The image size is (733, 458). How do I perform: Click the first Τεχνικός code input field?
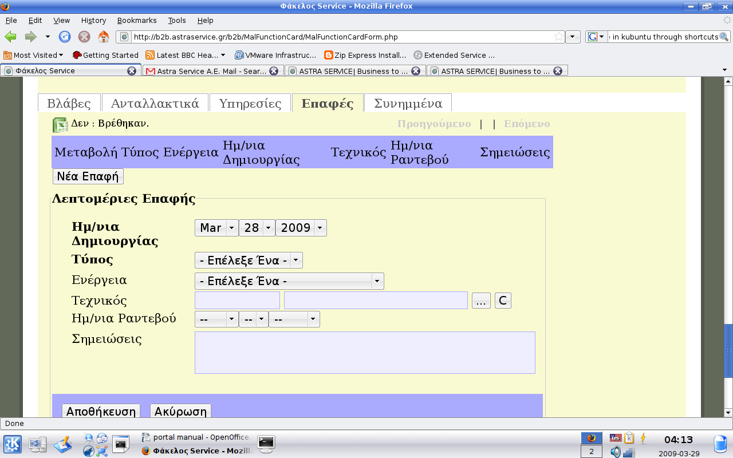point(237,301)
